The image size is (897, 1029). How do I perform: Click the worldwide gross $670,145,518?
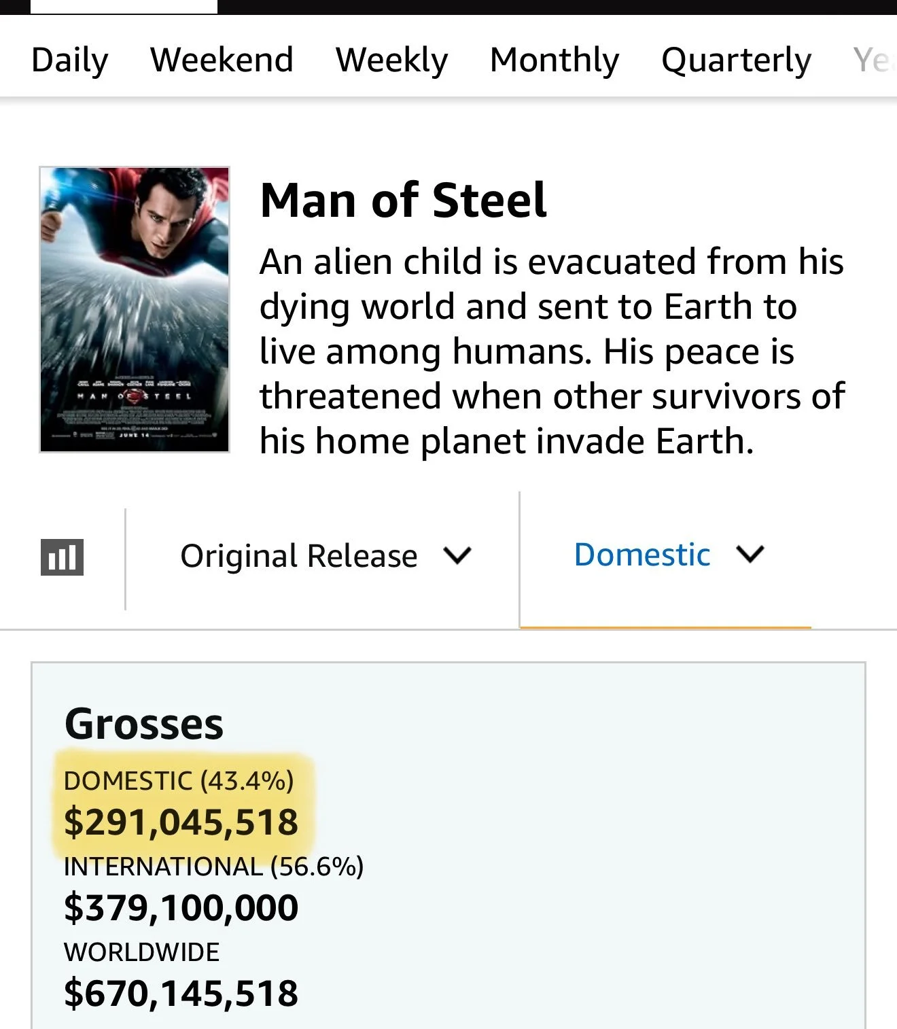[181, 994]
